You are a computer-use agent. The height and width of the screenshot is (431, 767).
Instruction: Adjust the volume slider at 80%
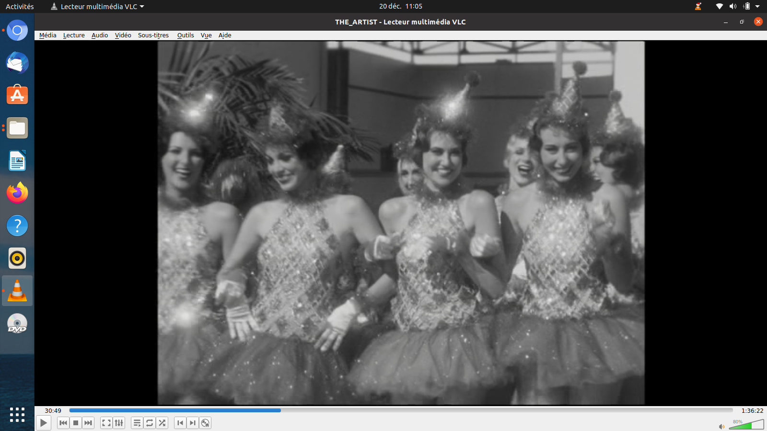click(x=747, y=425)
